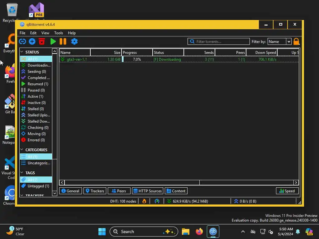Click the Add Torrent File plus icon
319x239 pixels.
pos(32,41)
